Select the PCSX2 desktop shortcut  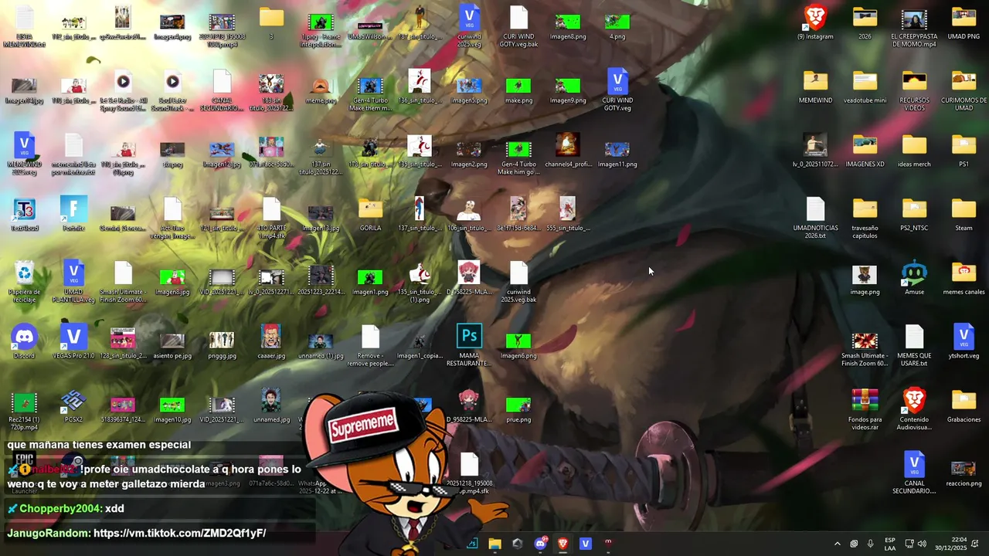(x=73, y=406)
